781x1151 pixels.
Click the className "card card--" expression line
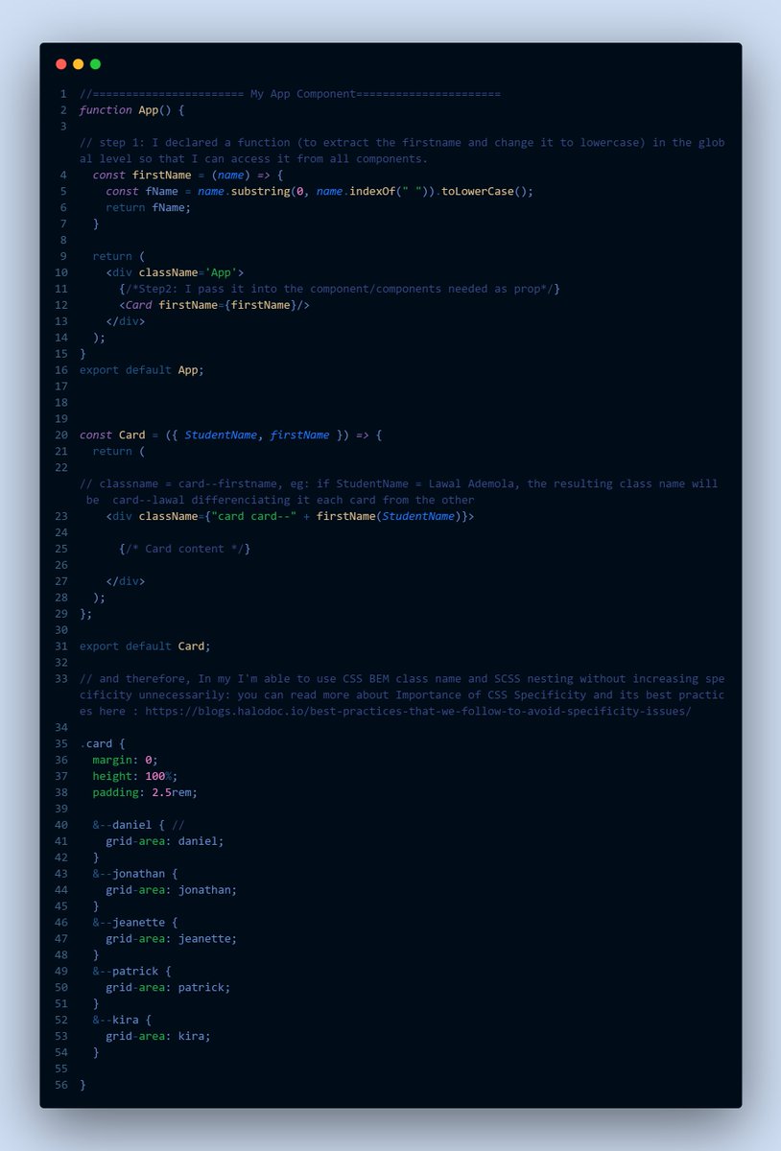point(290,516)
